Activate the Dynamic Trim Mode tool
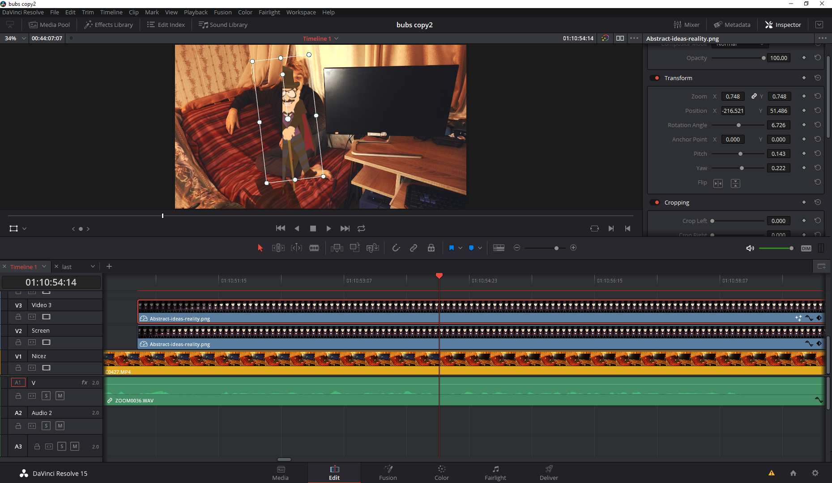 tap(296, 248)
